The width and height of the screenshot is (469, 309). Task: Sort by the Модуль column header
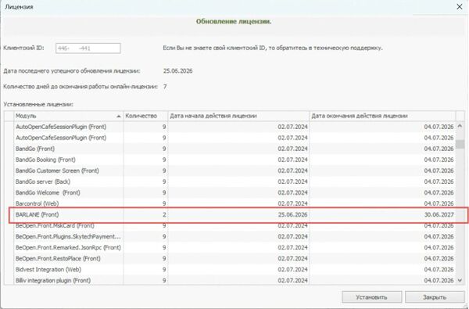click(69, 116)
